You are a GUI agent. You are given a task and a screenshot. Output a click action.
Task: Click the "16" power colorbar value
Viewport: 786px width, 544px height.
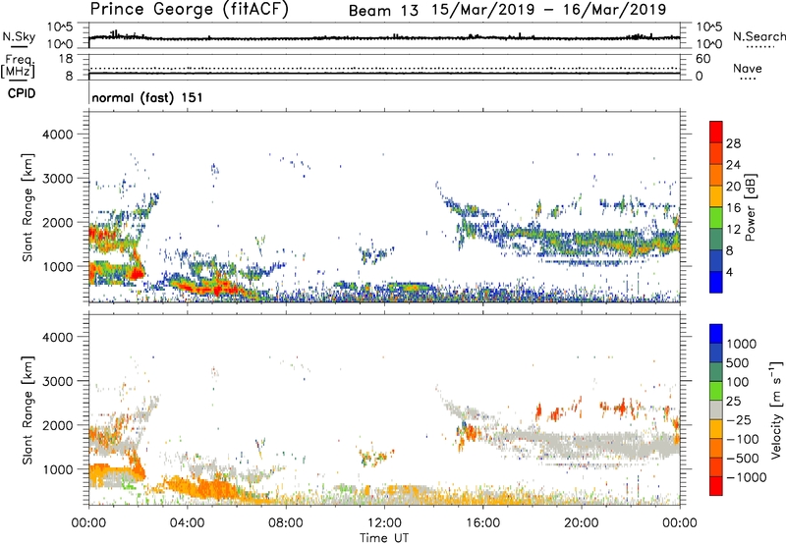point(733,208)
